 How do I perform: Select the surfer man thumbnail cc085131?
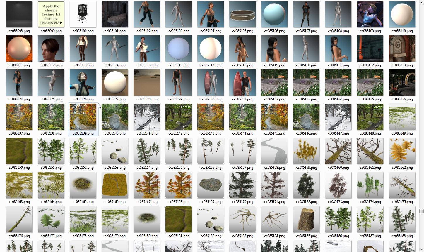tap(242, 83)
